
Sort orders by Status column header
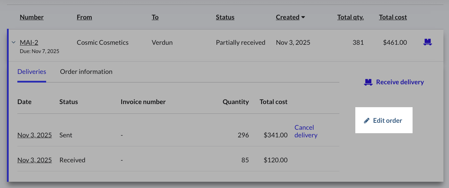[225, 17]
